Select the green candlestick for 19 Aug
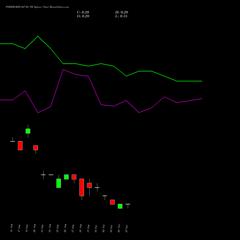This screenshot has height=240, width=240. click(x=28, y=131)
